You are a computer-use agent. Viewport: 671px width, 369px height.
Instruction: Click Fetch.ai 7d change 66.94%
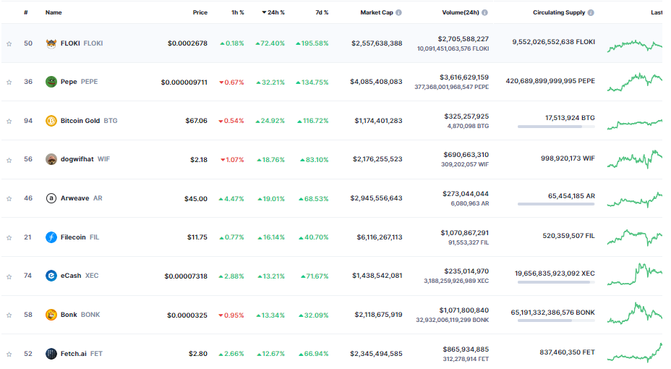coord(314,354)
